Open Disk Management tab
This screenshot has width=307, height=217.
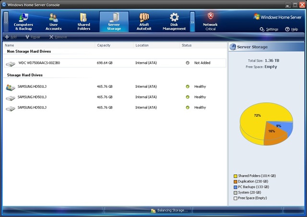pyautogui.click(x=174, y=22)
